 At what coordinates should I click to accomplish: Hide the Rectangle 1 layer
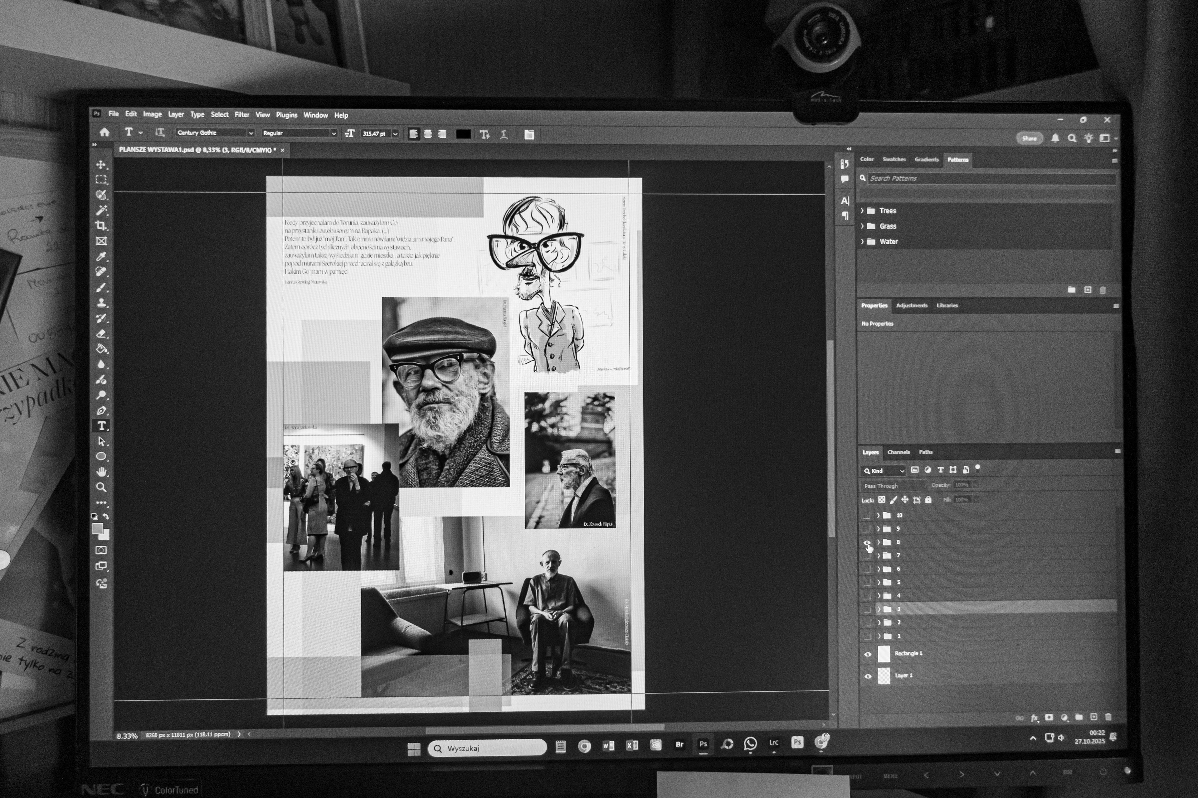click(x=868, y=654)
